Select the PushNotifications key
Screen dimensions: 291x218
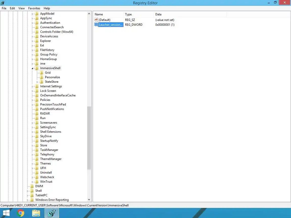pyautogui.click(x=52, y=109)
